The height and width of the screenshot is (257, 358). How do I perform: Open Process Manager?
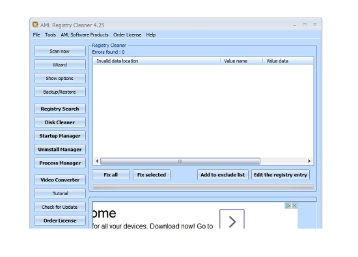[x=60, y=163]
